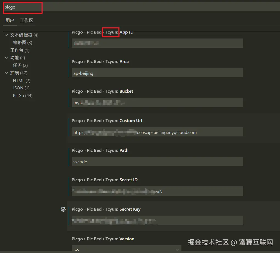Image resolution: width=280 pixels, height=253 pixels.
Task: Select HTML (2) extension settings
Action: [x=22, y=81]
